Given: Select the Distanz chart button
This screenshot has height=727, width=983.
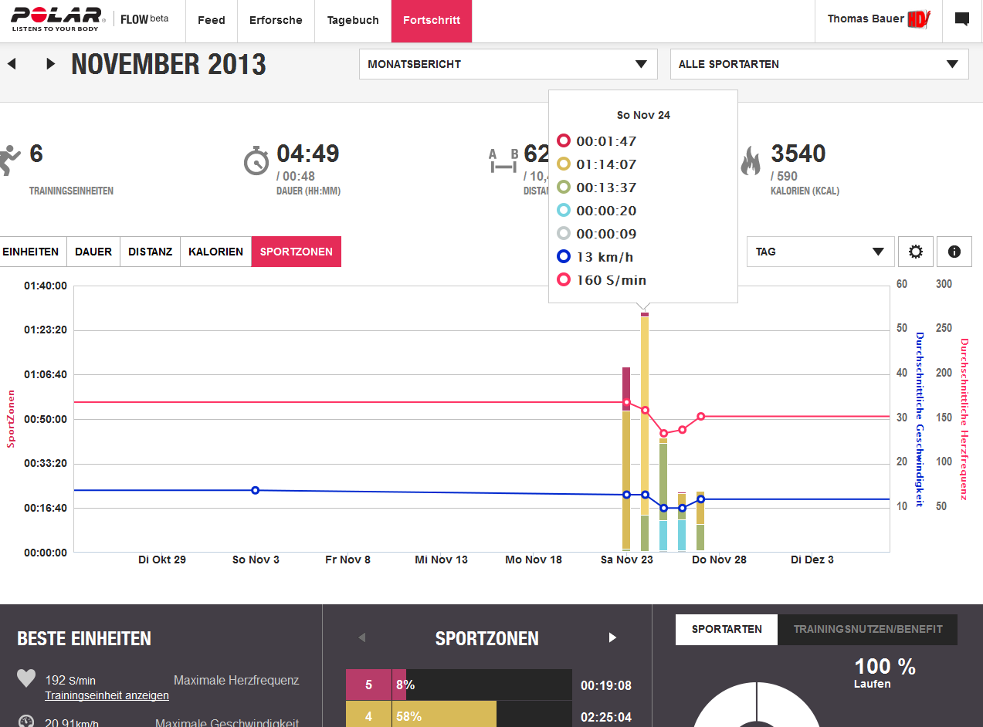Looking at the screenshot, I should pyautogui.click(x=150, y=252).
